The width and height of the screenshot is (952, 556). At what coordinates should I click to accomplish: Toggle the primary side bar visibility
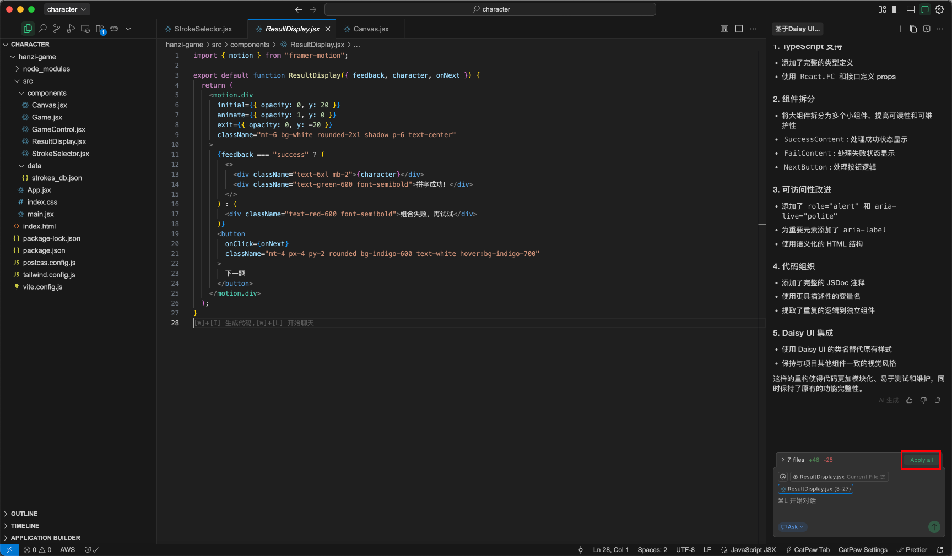(x=896, y=9)
